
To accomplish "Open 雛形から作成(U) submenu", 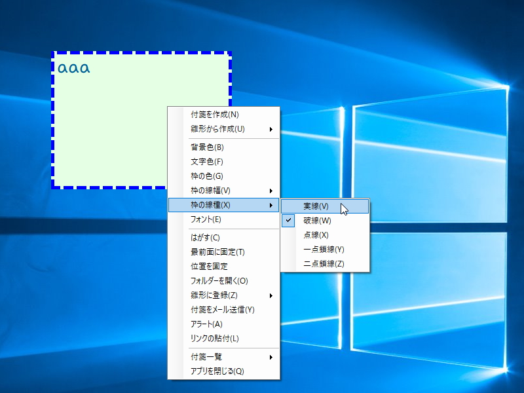I will click(x=223, y=129).
